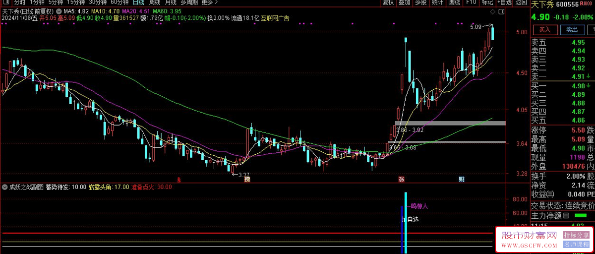Image resolution: width=595 pixels, height=254 pixels.
Task: Add stock via +自选 button
Action: (504, 2)
